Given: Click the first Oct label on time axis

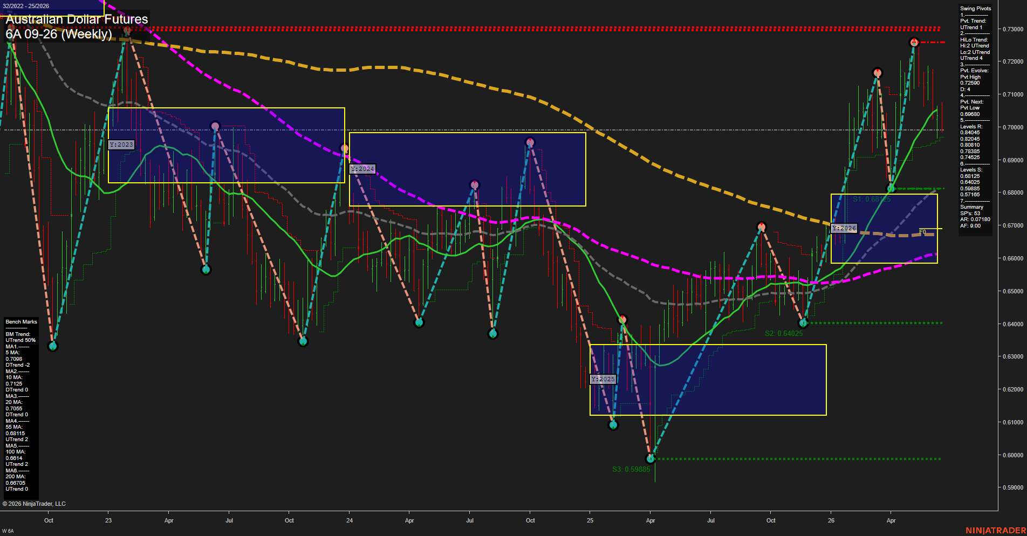Looking at the screenshot, I should [x=49, y=520].
